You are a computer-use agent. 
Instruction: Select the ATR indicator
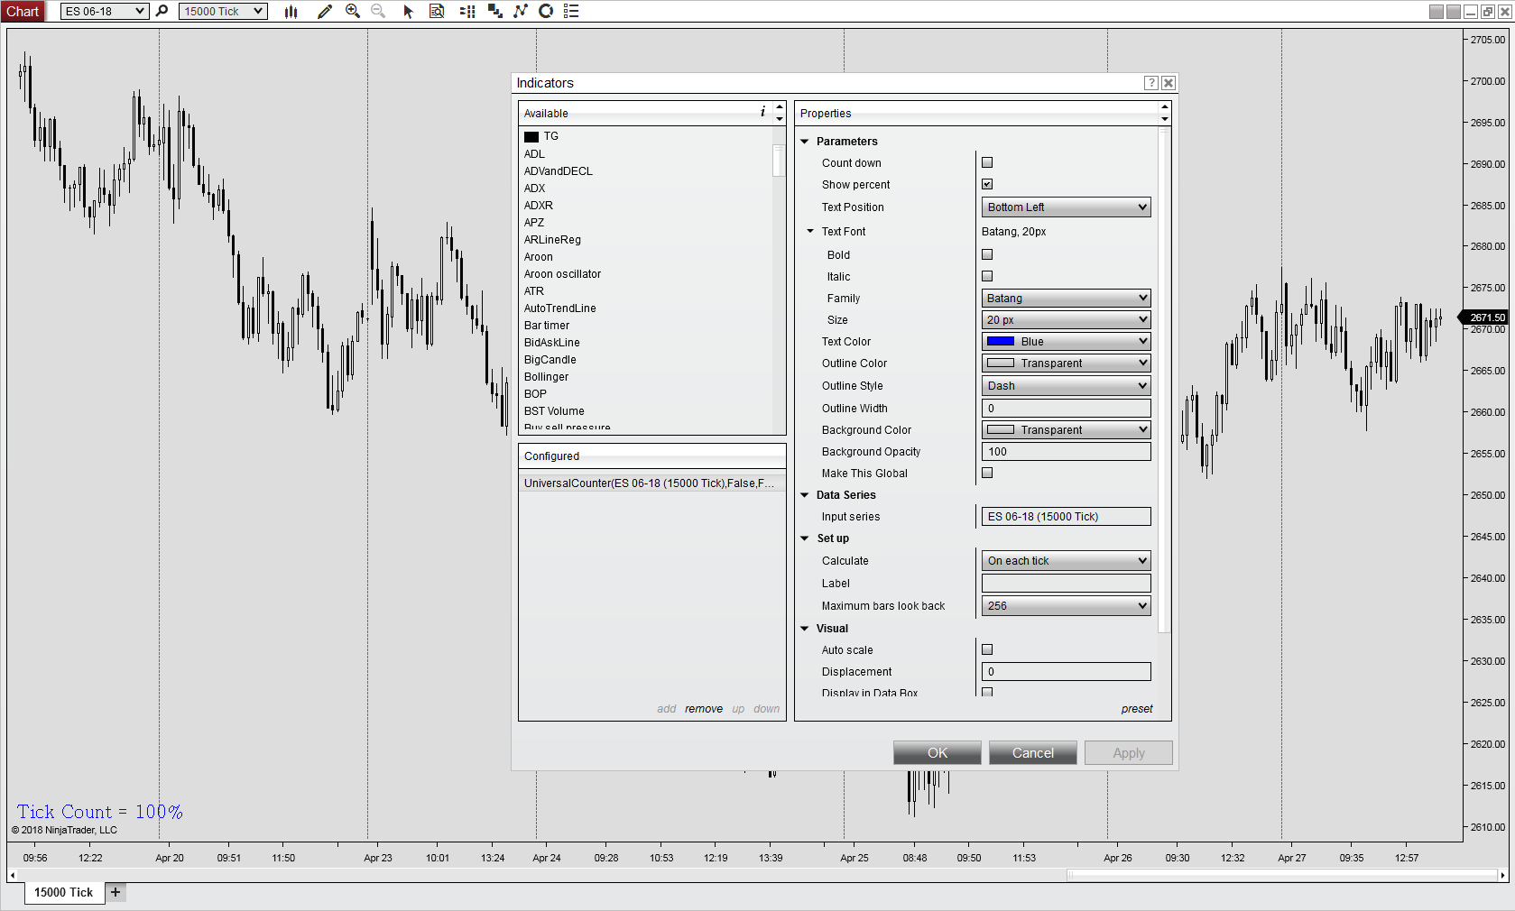pos(534,291)
